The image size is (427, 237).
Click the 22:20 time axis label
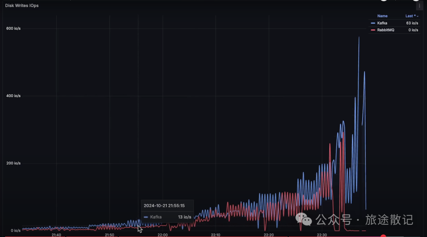click(x=268, y=235)
